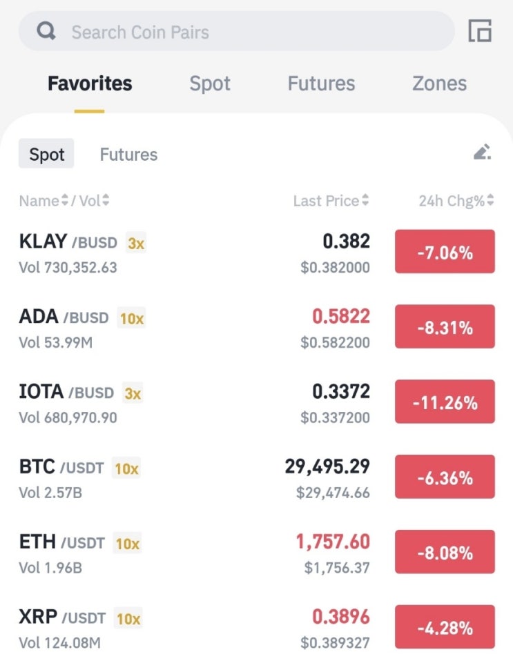Click the 10x margin badge on ADA
The height and width of the screenshot is (661, 513).
[132, 318]
